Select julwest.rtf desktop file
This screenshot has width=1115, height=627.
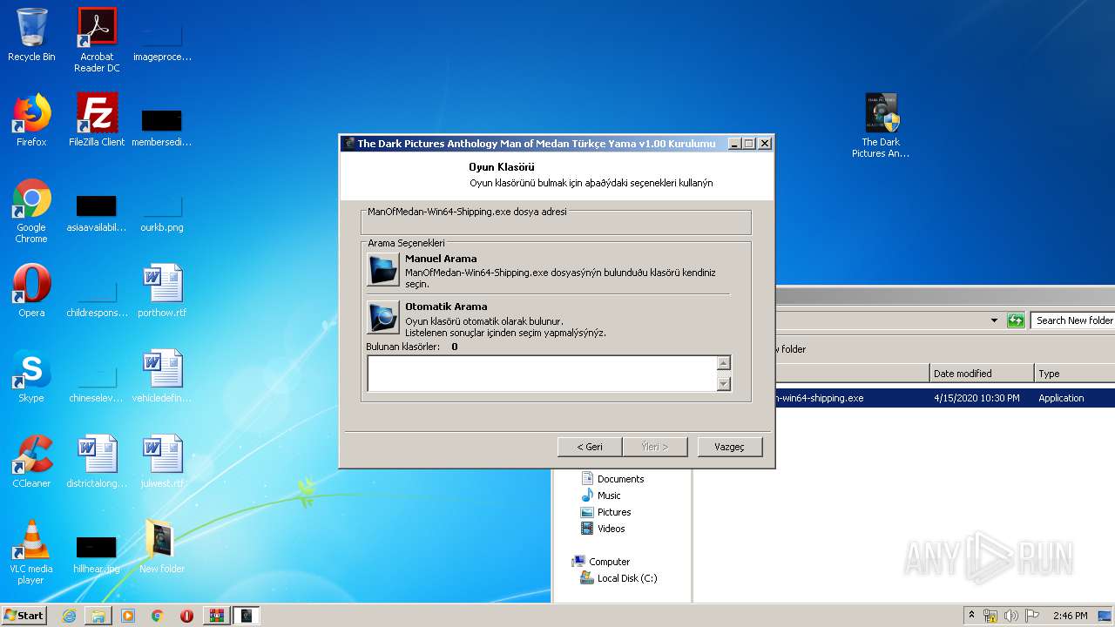click(162, 462)
